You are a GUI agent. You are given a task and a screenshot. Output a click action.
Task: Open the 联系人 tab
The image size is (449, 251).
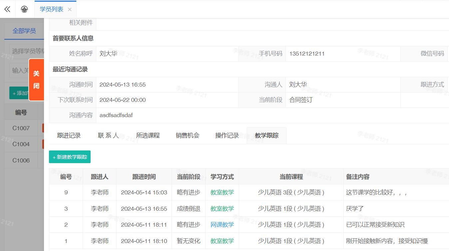(108, 135)
